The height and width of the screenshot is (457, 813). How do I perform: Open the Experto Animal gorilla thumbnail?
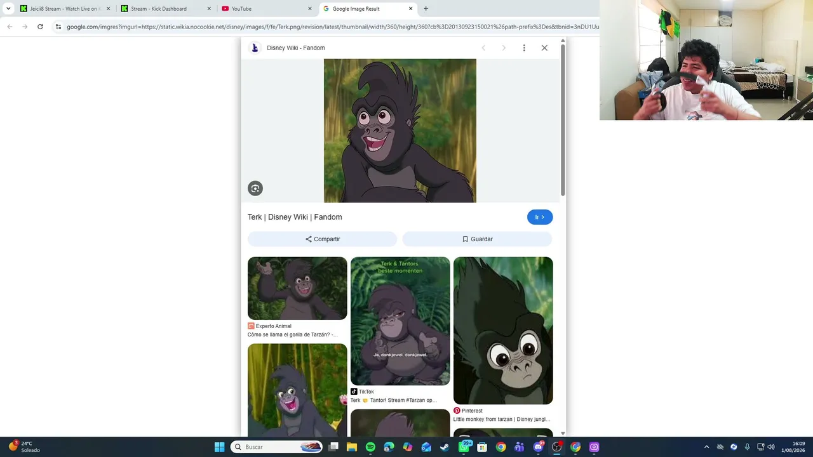(297, 288)
